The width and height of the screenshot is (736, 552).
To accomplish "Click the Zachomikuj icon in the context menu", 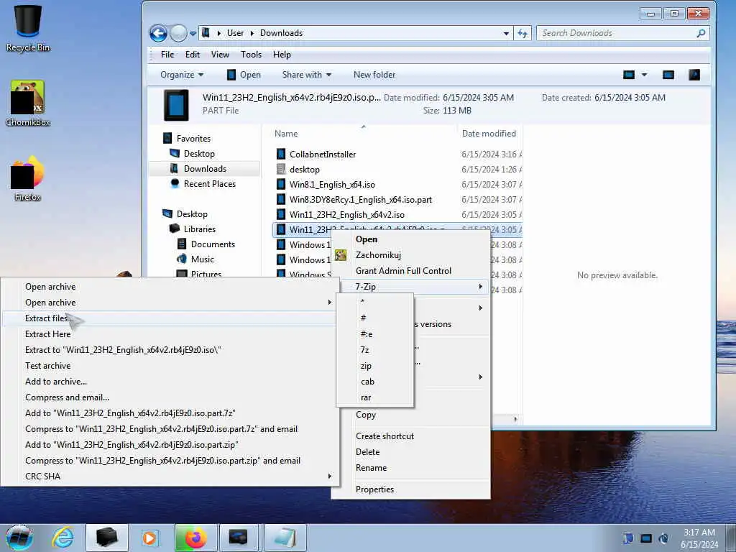I will pyautogui.click(x=341, y=255).
